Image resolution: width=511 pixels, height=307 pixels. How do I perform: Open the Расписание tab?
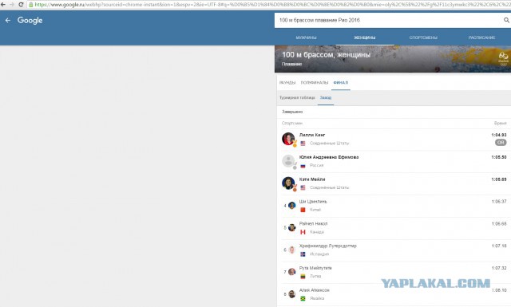(481, 37)
